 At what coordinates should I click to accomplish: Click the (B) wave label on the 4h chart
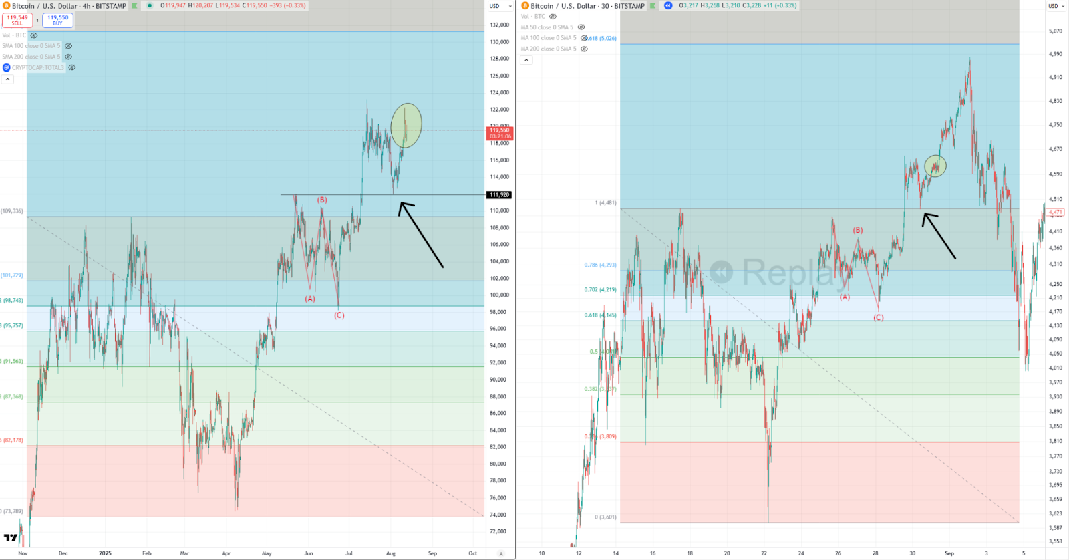coord(322,200)
